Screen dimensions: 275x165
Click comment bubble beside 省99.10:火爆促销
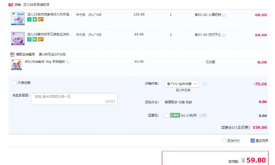224,15
